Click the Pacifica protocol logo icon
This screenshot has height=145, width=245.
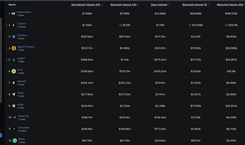coord(14,37)
